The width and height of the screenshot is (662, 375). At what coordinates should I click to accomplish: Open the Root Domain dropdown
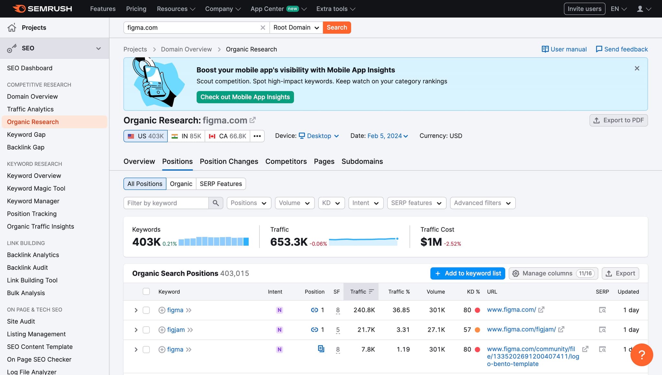click(x=295, y=27)
